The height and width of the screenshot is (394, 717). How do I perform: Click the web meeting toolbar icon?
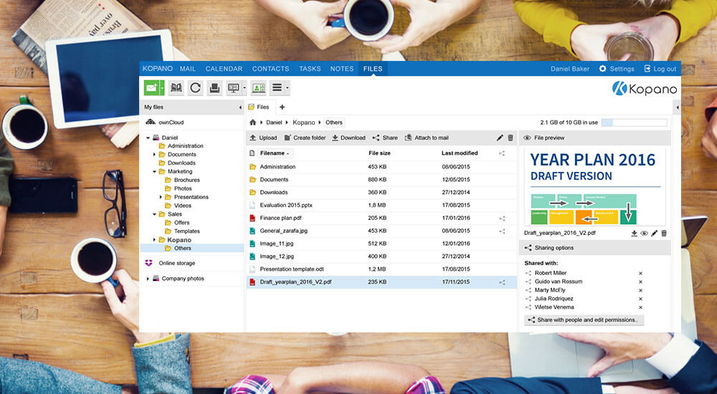coord(258,88)
